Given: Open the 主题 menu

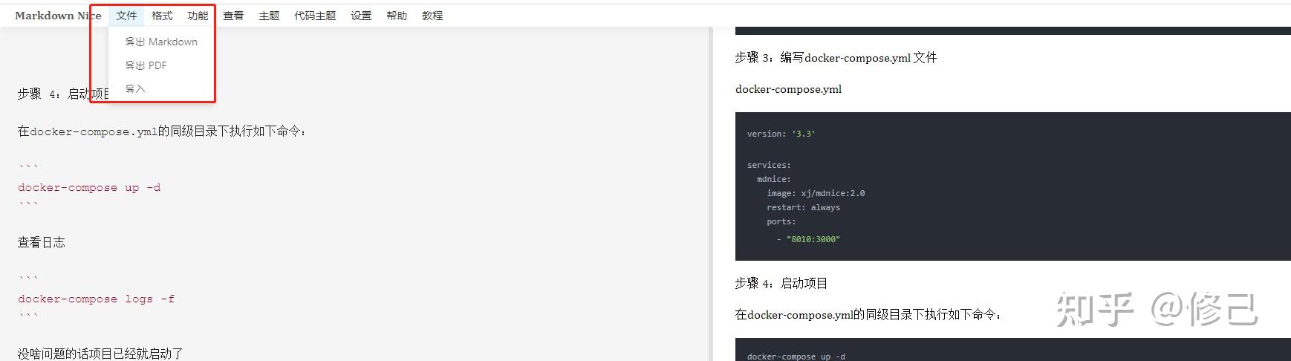Looking at the screenshot, I should coord(269,16).
